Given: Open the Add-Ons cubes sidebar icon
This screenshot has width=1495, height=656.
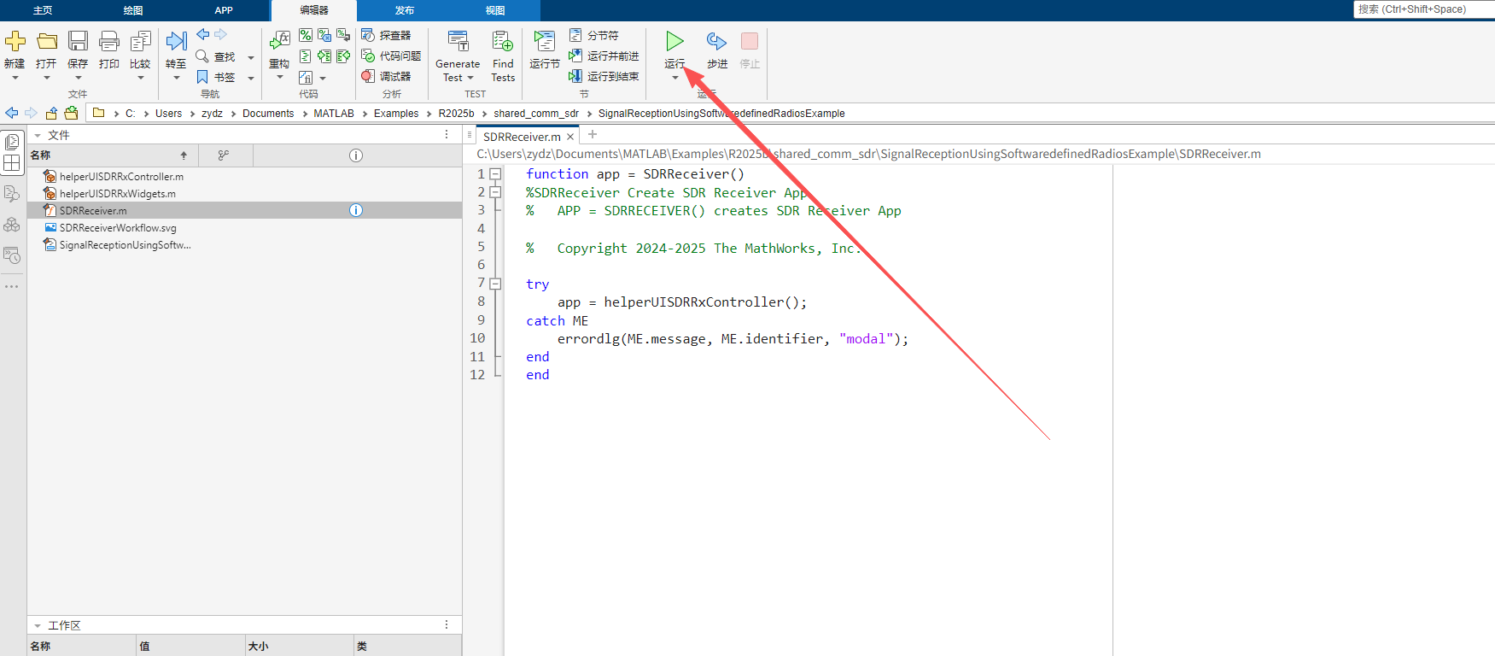Looking at the screenshot, I should (12, 225).
